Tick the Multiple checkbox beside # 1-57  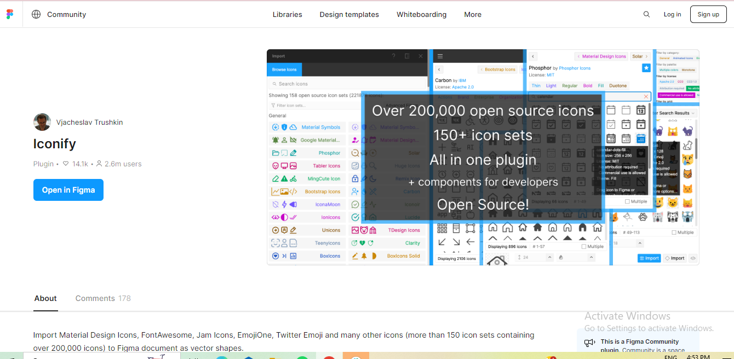coord(584,246)
